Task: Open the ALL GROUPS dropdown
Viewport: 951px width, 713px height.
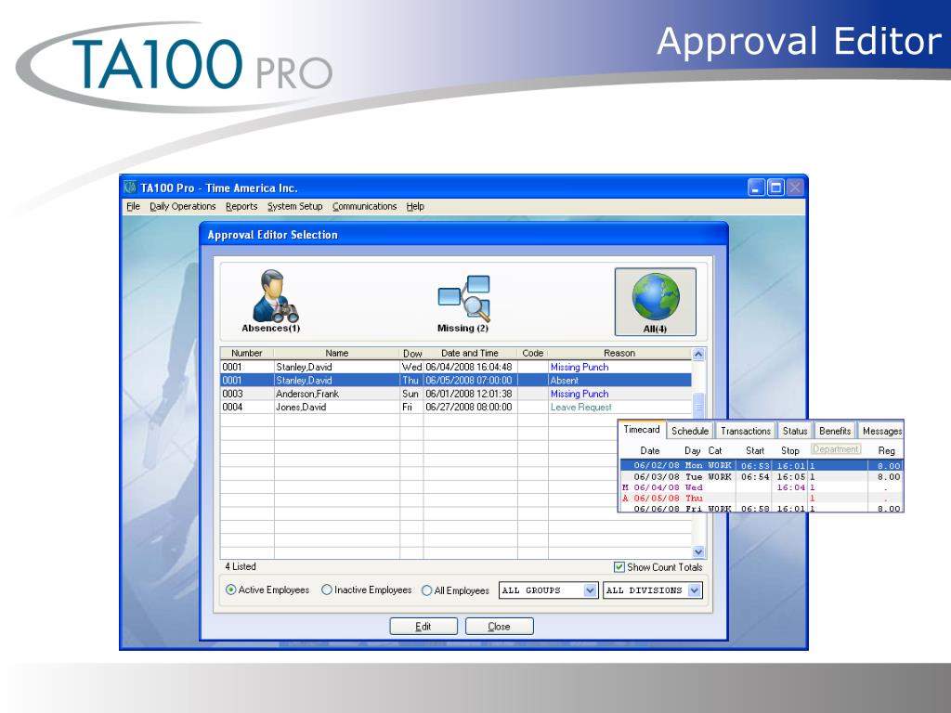Action: tap(548, 590)
